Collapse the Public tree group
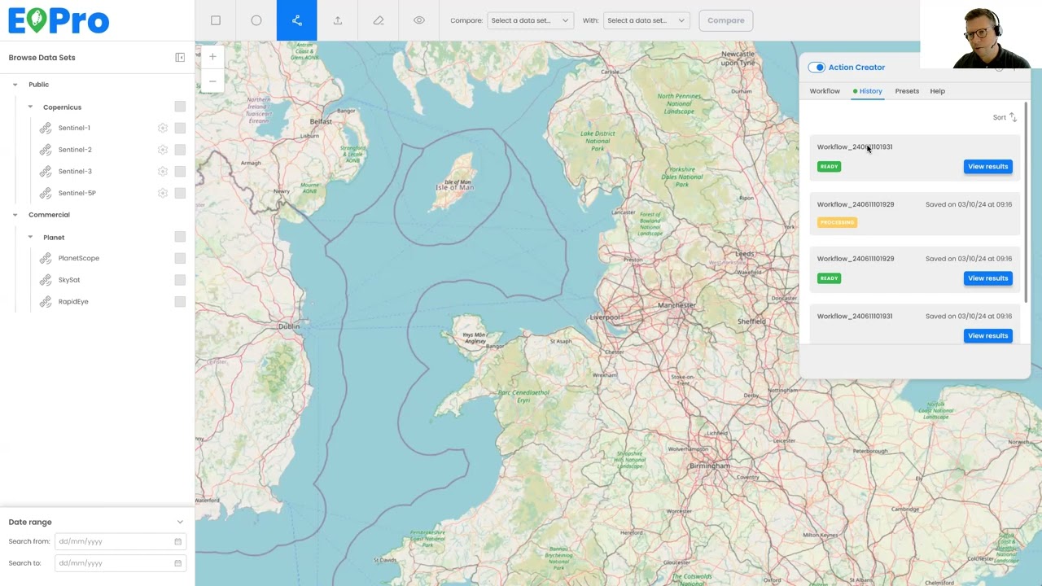The height and width of the screenshot is (586, 1042). pyautogui.click(x=15, y=85)
